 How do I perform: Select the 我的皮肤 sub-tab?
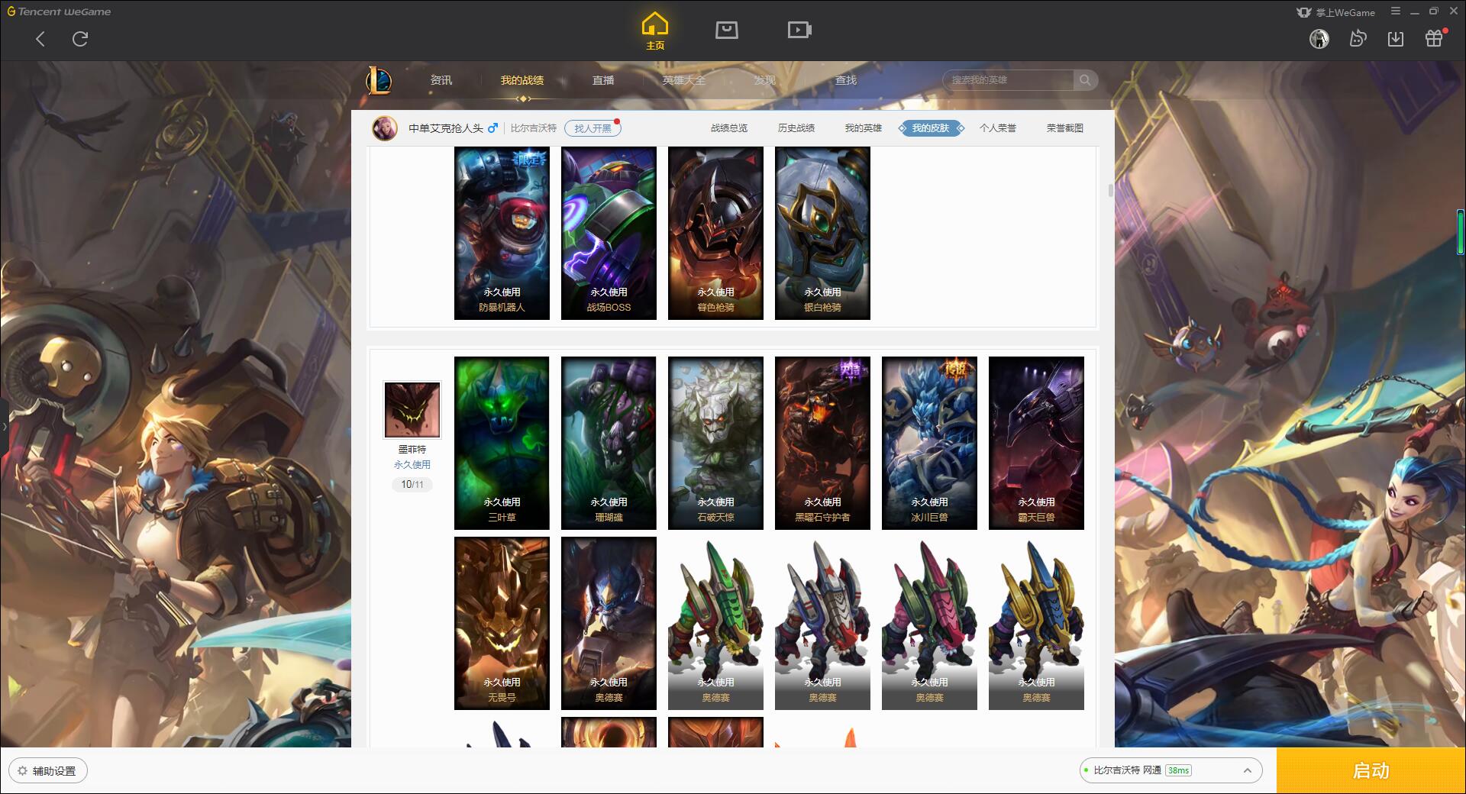pyautogui.click(x=931, y=128)
